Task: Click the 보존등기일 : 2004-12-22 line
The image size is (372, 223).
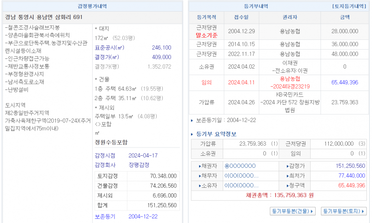Action: point(226,120)
